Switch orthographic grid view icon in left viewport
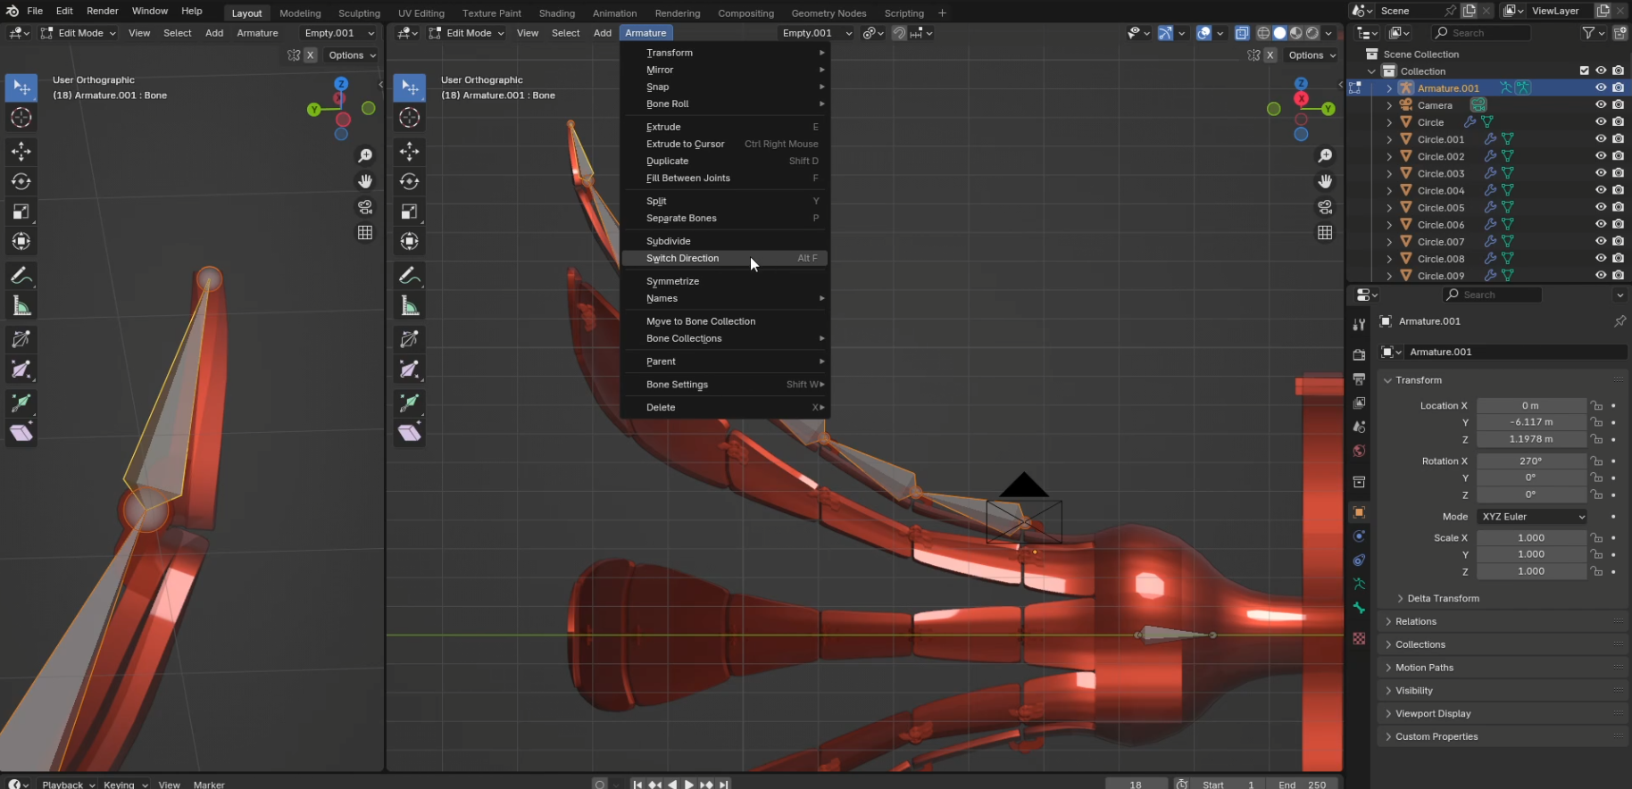The width and height of the screenshot is (1632, 789). pyautogui.click(x=365, y=233)
